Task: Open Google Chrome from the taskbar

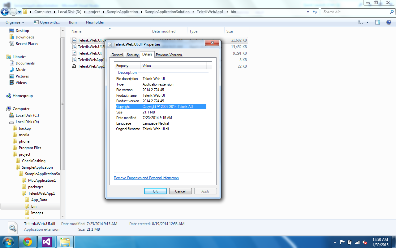Action: click(28, 242)
